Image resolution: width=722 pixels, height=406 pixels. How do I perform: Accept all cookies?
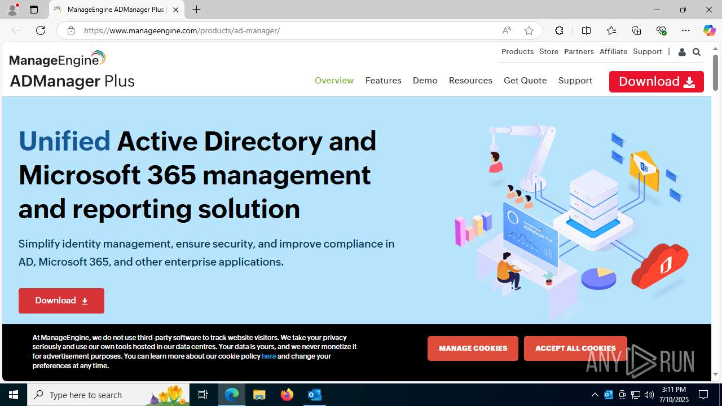pos(575,348)
